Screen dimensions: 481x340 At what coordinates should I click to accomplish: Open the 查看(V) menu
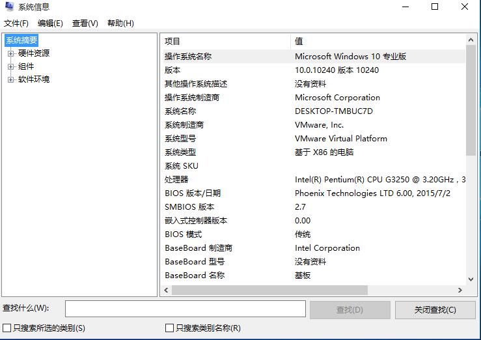85,23
